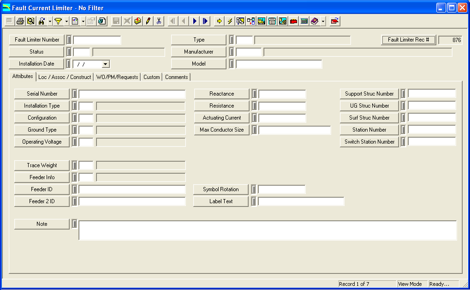
Task: Click the report document icon
Action: (75, 21)
